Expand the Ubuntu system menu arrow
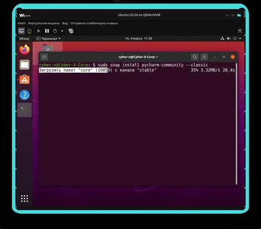 pyautogui.click(x=240, y=39)
